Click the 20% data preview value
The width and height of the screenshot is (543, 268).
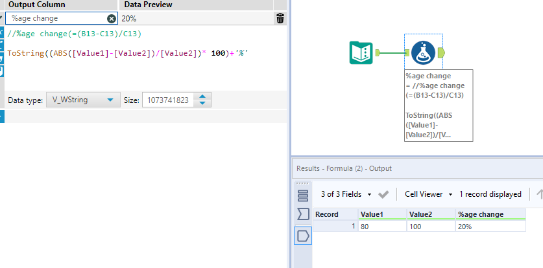tap(129, 19)
